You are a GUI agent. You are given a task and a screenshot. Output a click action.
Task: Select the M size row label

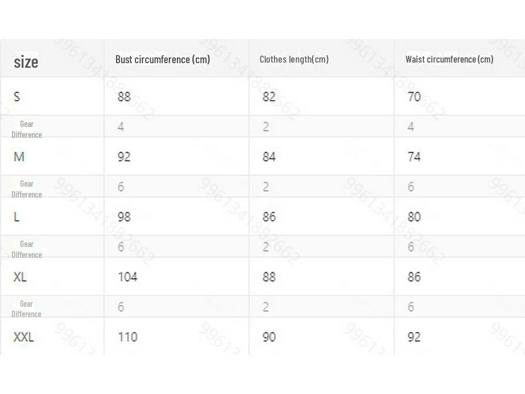19,157
